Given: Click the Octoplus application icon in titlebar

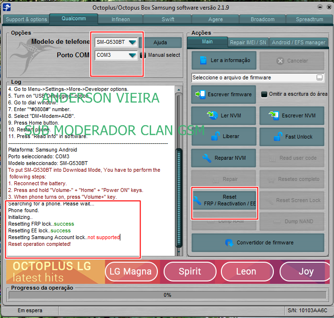Looking at the screenshot, I should [7, 7].
